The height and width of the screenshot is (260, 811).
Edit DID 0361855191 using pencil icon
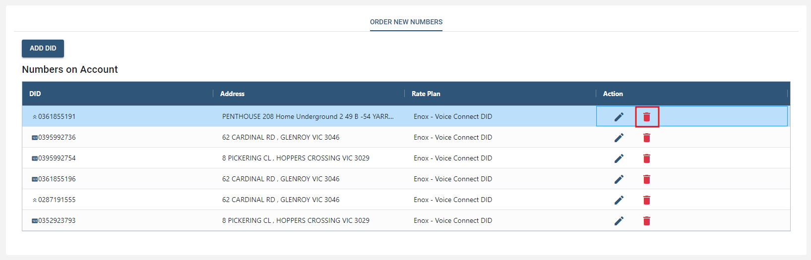pos(619,117)
